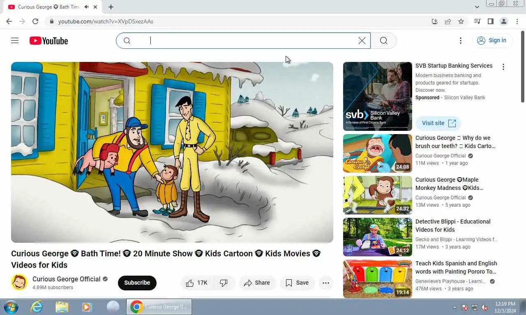526x315 pixels.
Task: Click Visit site on SVB ad
Action: pyautogui.click(x=438, y=123)
